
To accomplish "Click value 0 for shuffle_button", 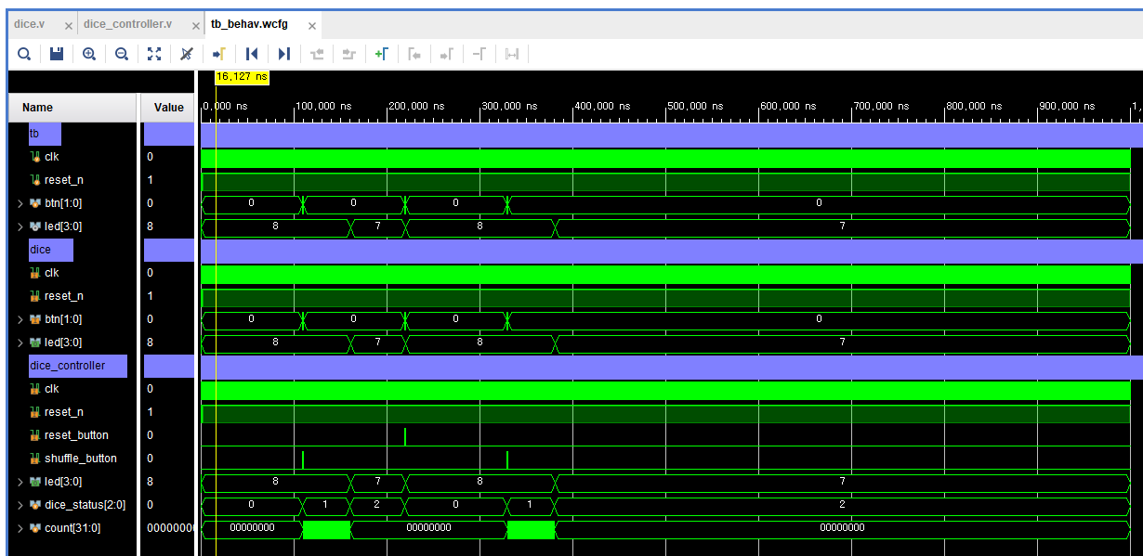I will click(151, 459).
